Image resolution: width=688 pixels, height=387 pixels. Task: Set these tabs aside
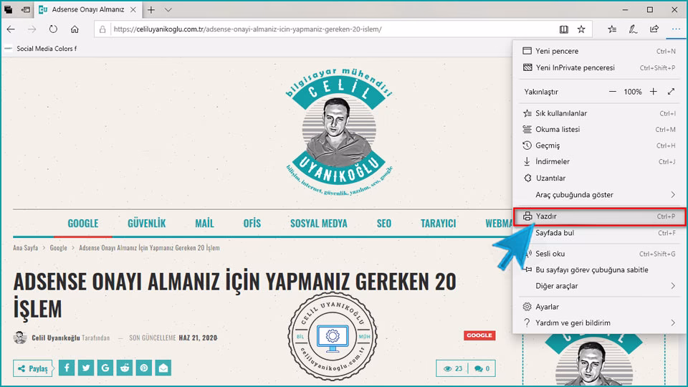coord(26,9)
